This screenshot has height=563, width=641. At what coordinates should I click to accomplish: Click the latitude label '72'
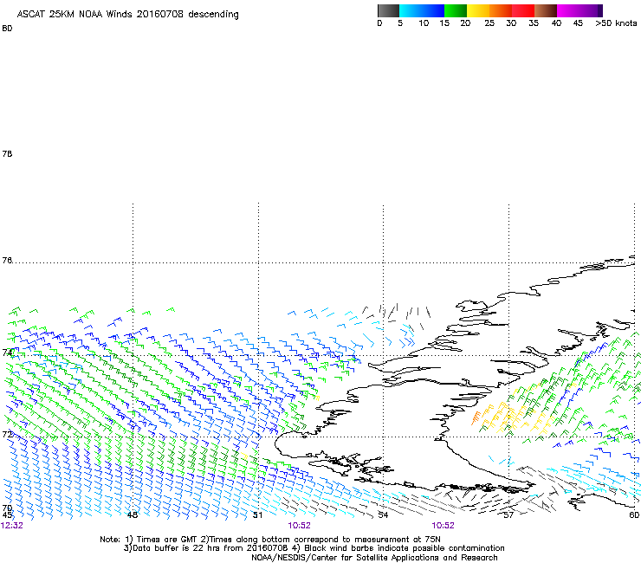pos(7,434)
